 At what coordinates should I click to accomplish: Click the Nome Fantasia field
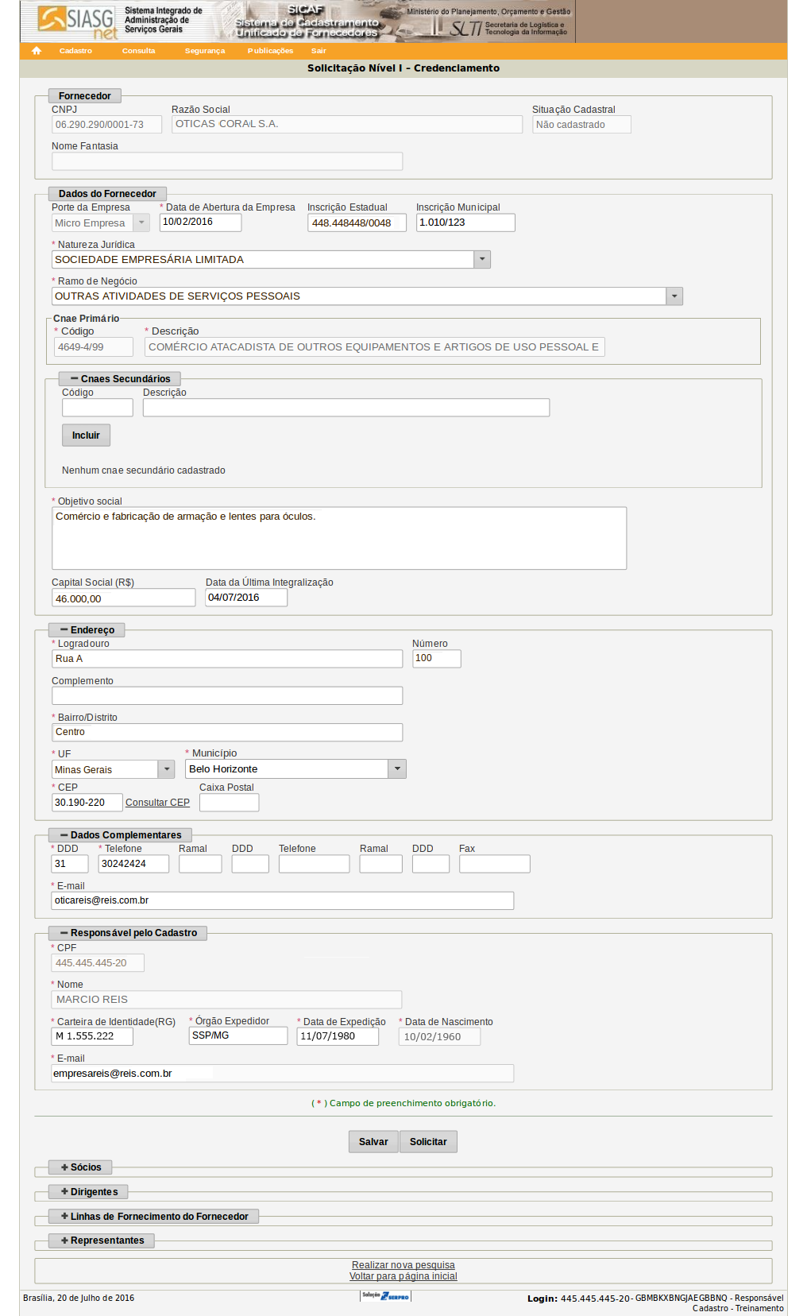(227, 161)
